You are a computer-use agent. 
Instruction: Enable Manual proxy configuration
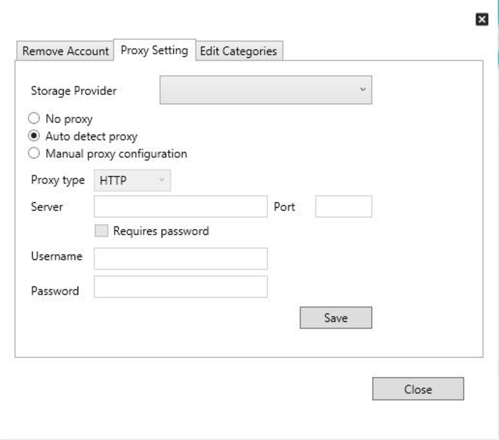[34, 153]
